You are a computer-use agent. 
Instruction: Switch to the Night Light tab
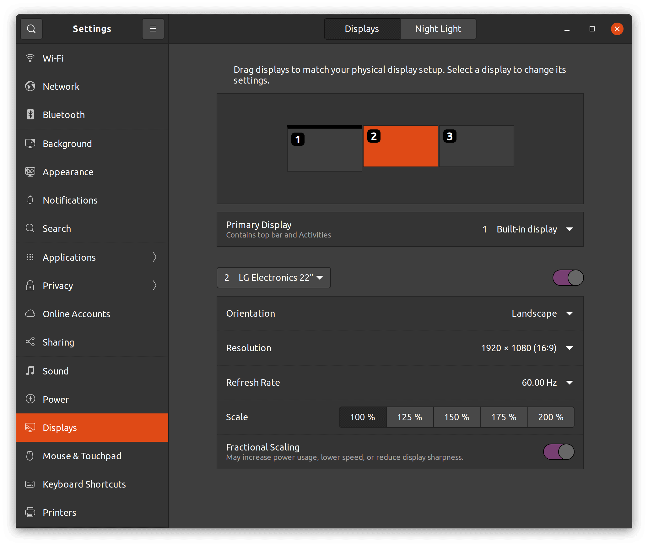coord(438,29)
